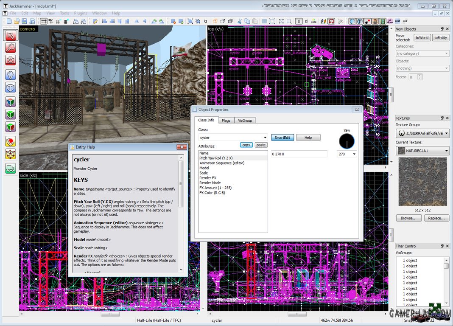Open the Objects '(nothing)' dropdown
Screen dimensions: 453x326
(x=422, y=68)
